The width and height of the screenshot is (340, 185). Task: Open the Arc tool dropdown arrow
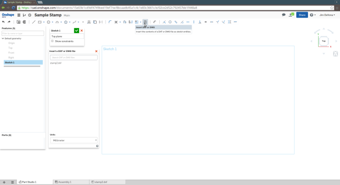coord(61,22)
